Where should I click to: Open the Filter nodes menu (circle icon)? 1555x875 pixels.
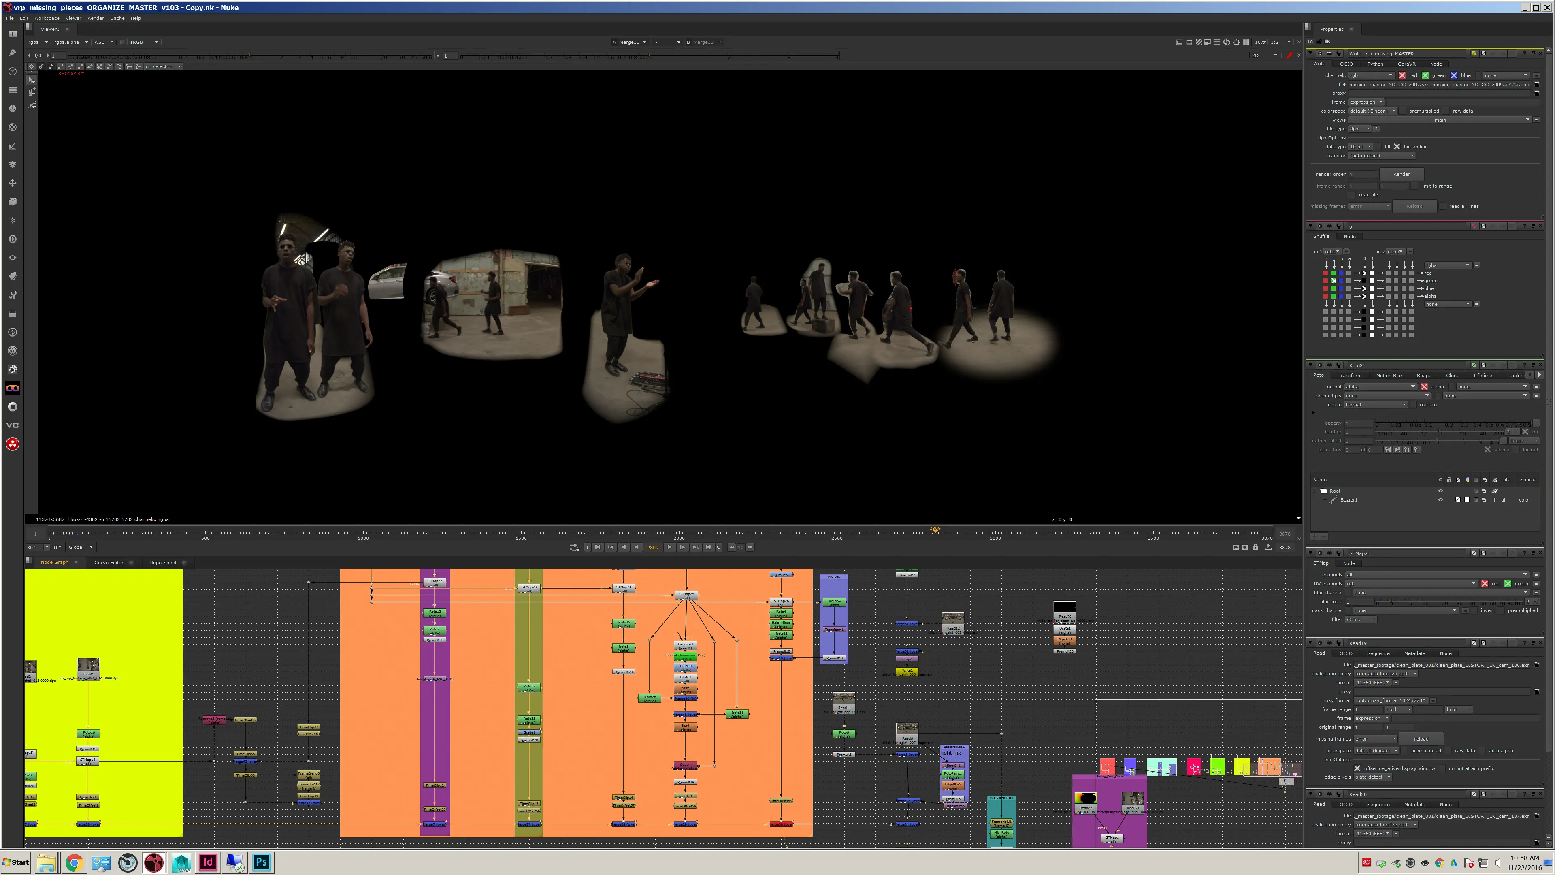point(12,128)
